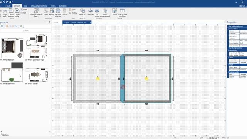The image size is (247, 139).
Task: Switch to the Level document tab
Action: pyautogui.click(x=56, y=22)
